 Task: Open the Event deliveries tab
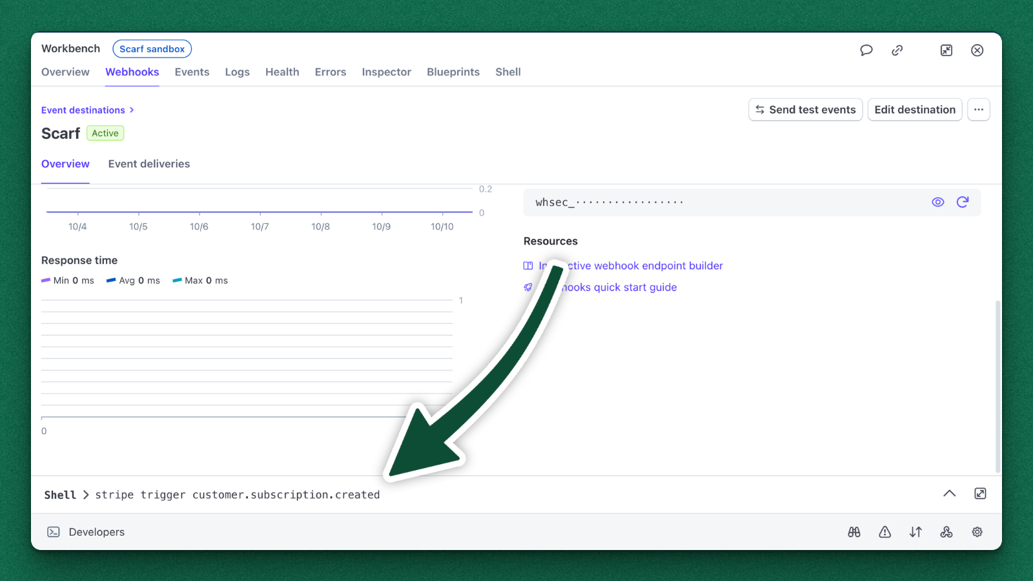pos(149,164)
